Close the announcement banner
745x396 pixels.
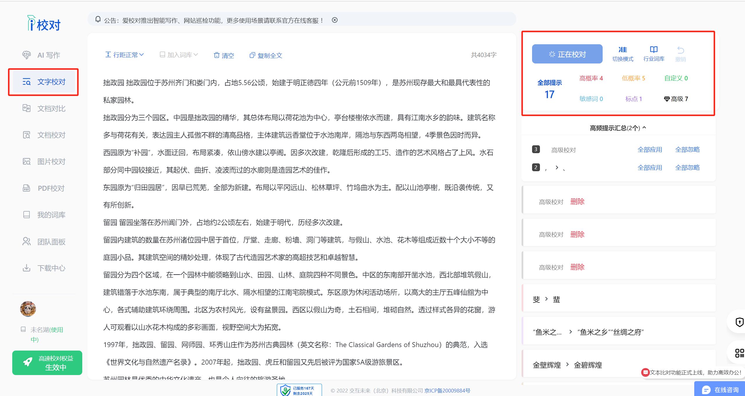[x=335, y=20]
